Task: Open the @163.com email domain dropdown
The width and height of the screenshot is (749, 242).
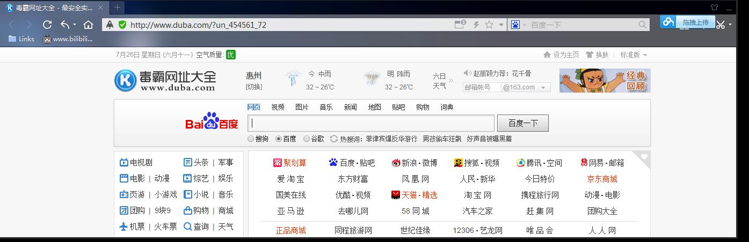Action: click(526, 87)
